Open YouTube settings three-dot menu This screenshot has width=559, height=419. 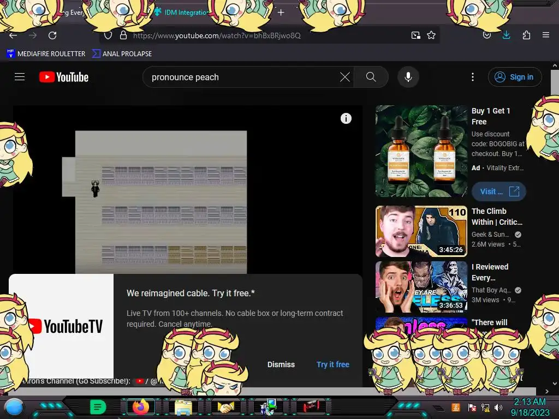[x=473, y=77]
